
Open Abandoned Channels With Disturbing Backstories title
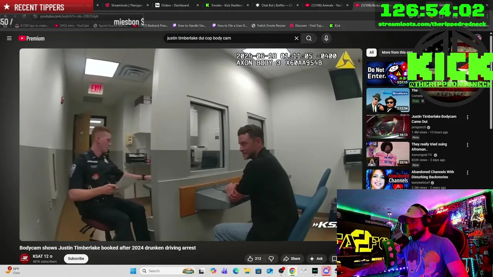433,174
